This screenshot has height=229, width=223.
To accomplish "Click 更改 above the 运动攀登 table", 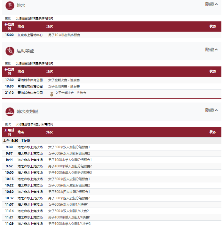I will 8,64.
